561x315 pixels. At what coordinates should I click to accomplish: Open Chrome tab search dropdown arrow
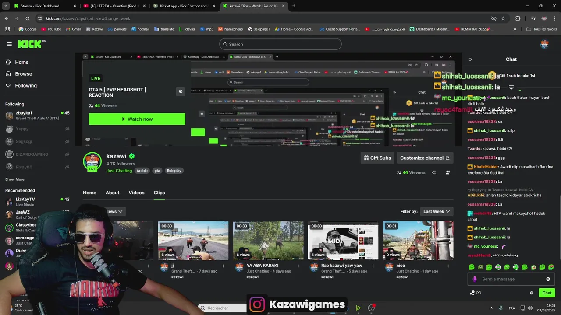click(x=5, y=6)
